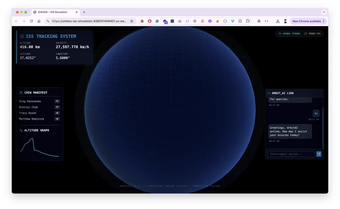This screenshot has height=209, width=340.
Task: Close the OrbitOS - ISS Simulation tab
Action: (76, 12)
